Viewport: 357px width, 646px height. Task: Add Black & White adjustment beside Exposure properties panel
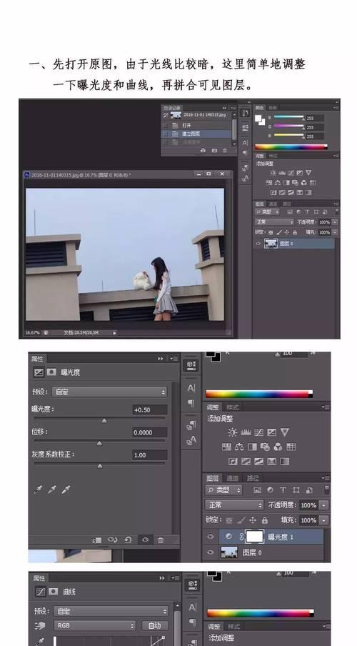[x=253, y=447]
